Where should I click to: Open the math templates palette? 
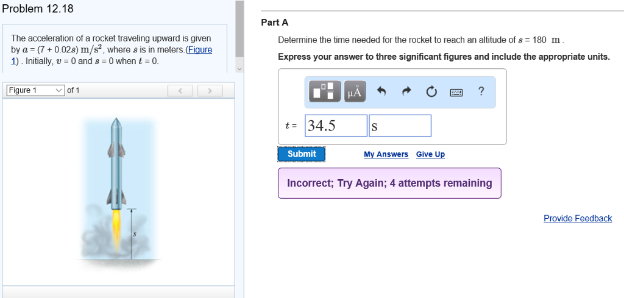tap(325, 92)
